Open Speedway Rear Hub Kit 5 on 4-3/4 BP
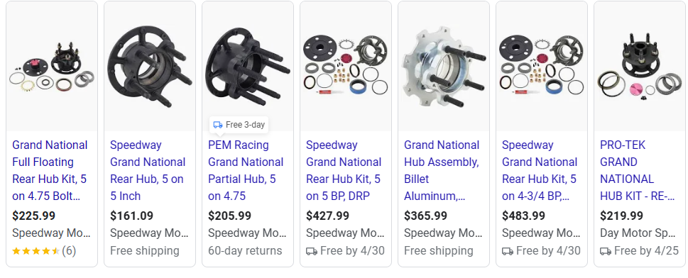688x278 pixels. coord(540,171)
